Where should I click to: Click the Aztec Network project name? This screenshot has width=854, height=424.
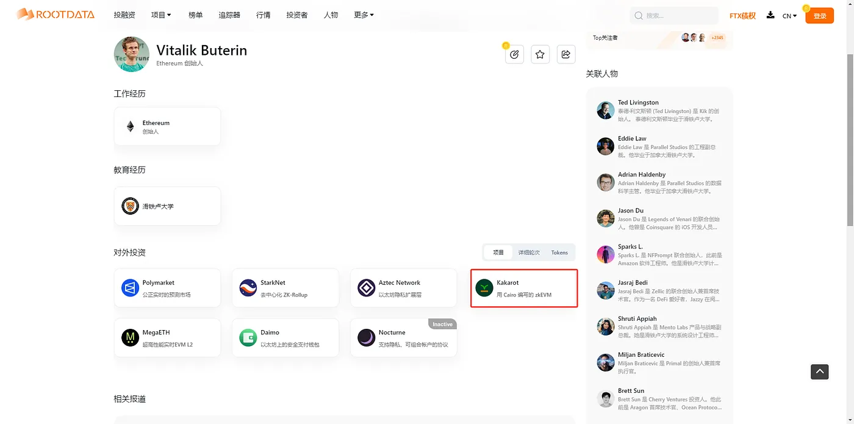(x=400, y=282)
